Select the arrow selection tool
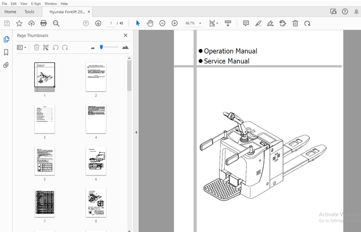The image size is (361, 232). pyautogui.click(x=138, y=23)
